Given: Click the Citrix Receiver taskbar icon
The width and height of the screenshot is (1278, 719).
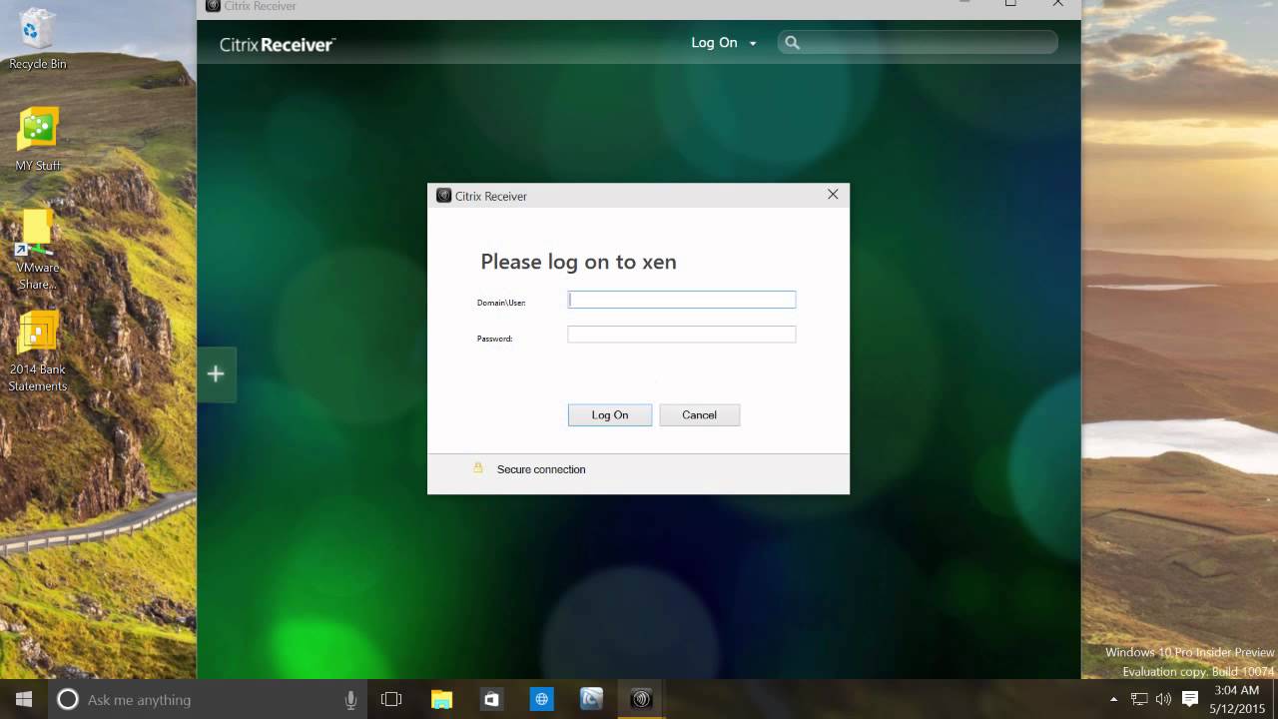Looking at the screenshot, I should pyautogui.click(x=641, y=699).
